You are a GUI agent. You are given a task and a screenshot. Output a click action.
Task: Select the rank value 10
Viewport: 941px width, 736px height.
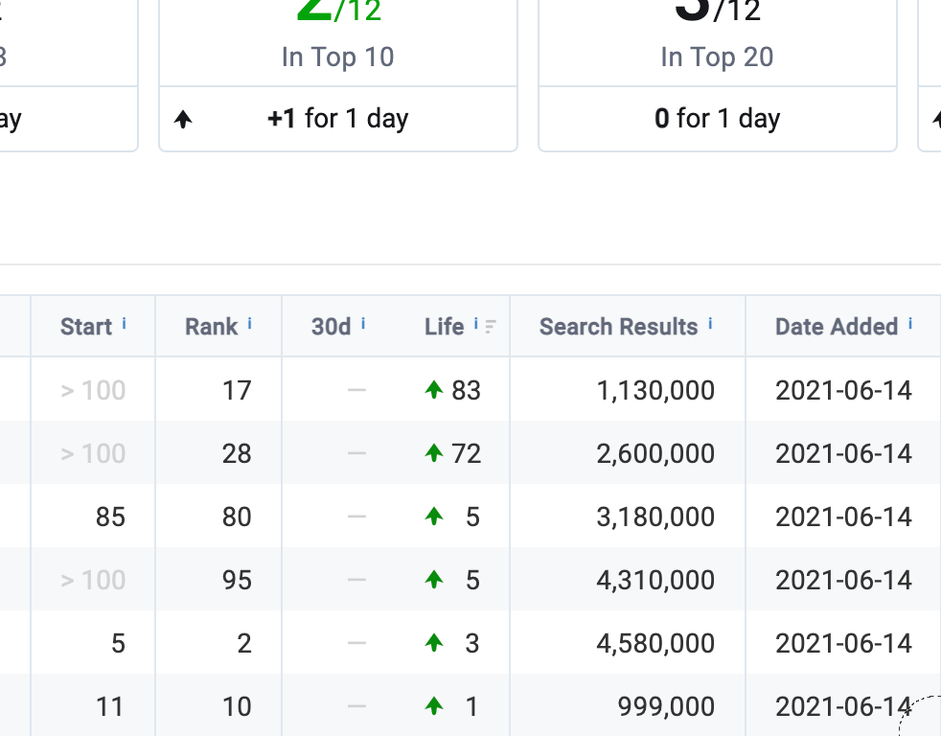coord(237,707)
